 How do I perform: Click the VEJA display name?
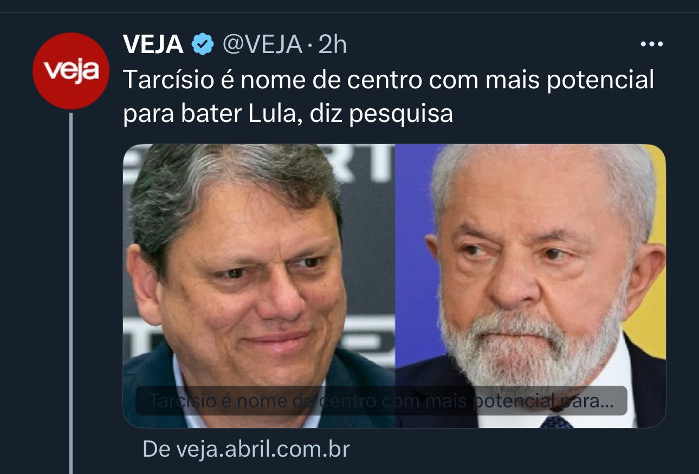point(154,44)
